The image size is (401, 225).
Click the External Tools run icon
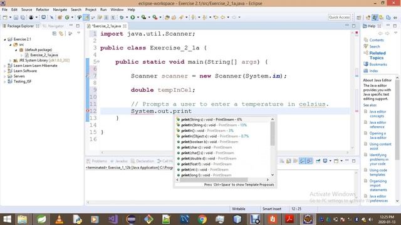[x=155, y=17]
